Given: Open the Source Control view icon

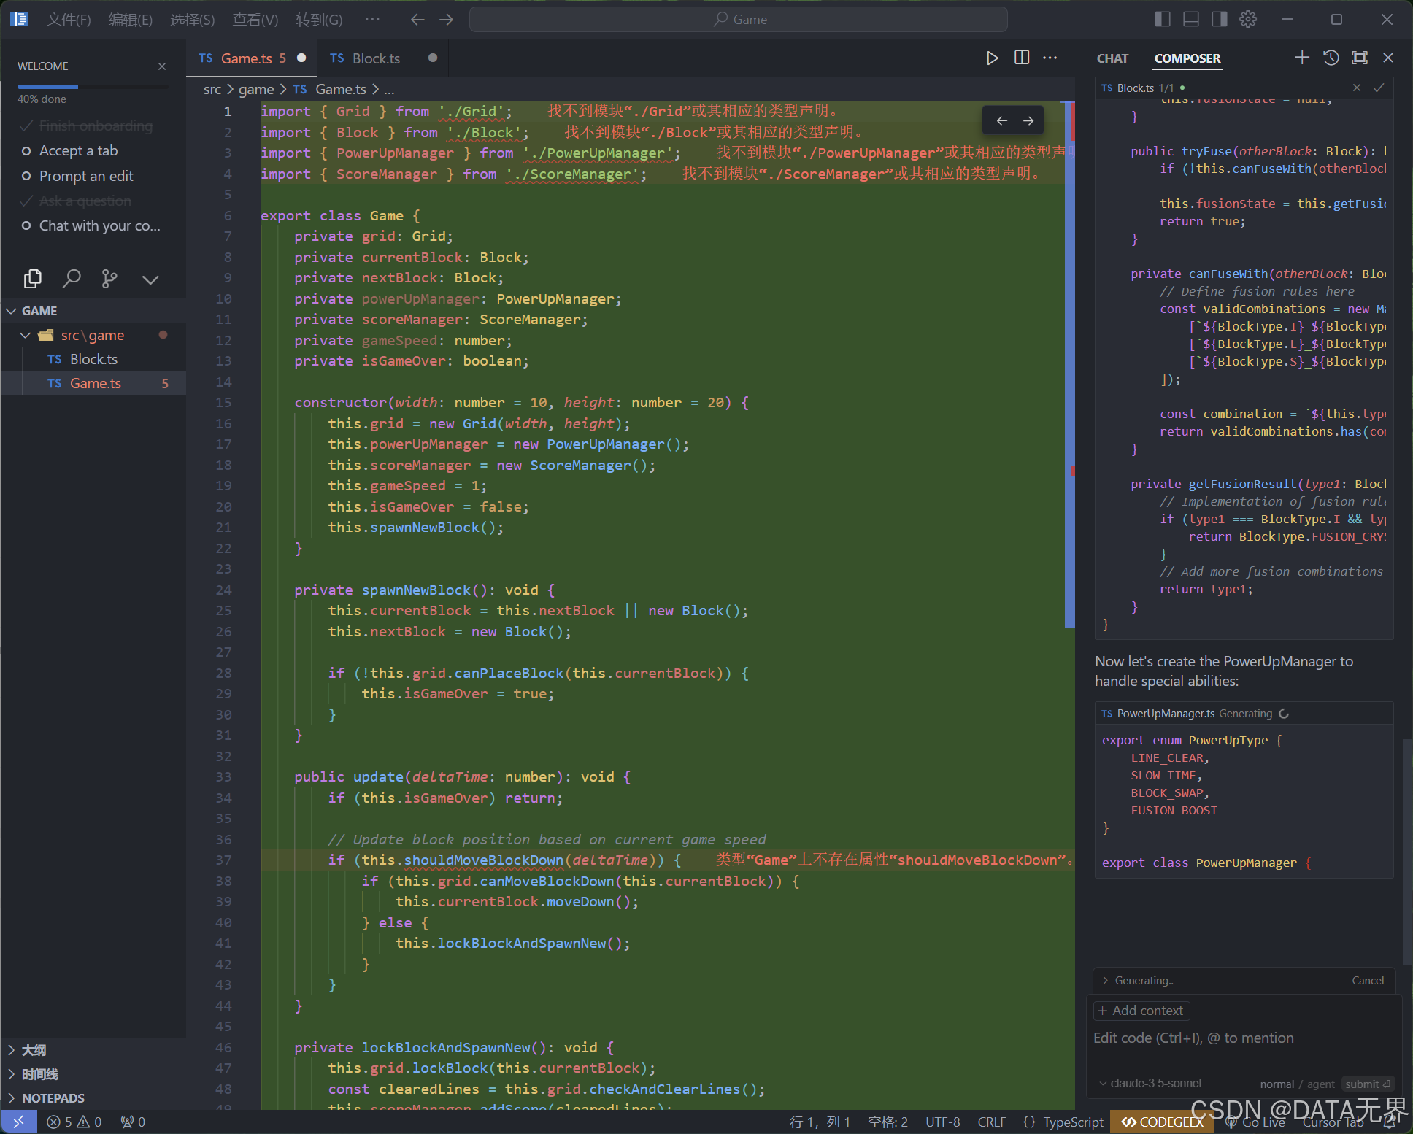Looking at the screenshot, I should [109, 279].
